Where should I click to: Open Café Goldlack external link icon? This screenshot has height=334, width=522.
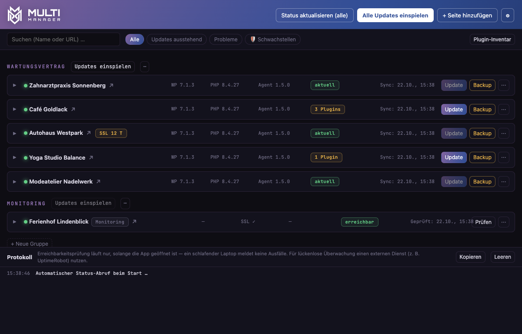(x=73, y=110)
